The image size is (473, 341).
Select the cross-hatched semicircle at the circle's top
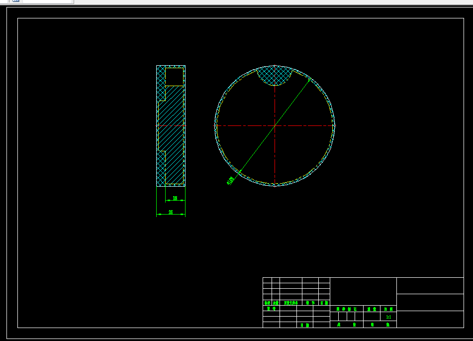[x=275, y=76]
